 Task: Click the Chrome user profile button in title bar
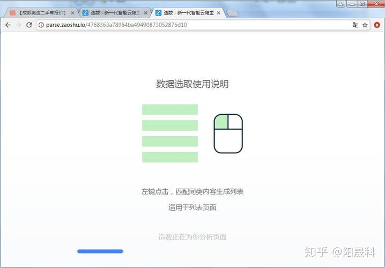click(341, 4)
